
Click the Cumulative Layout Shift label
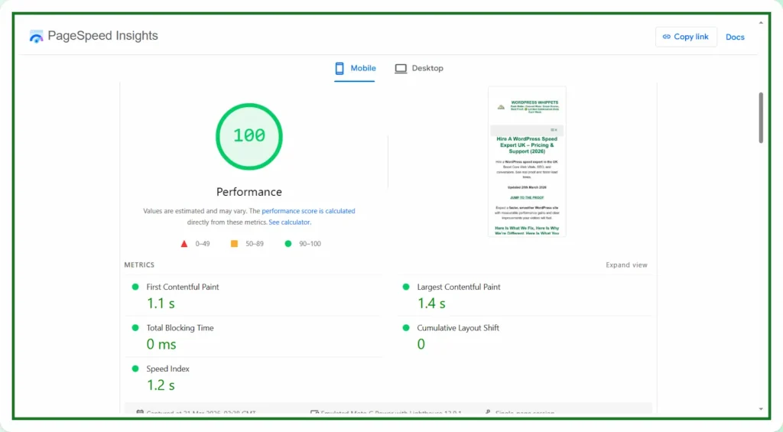[458, 327]
